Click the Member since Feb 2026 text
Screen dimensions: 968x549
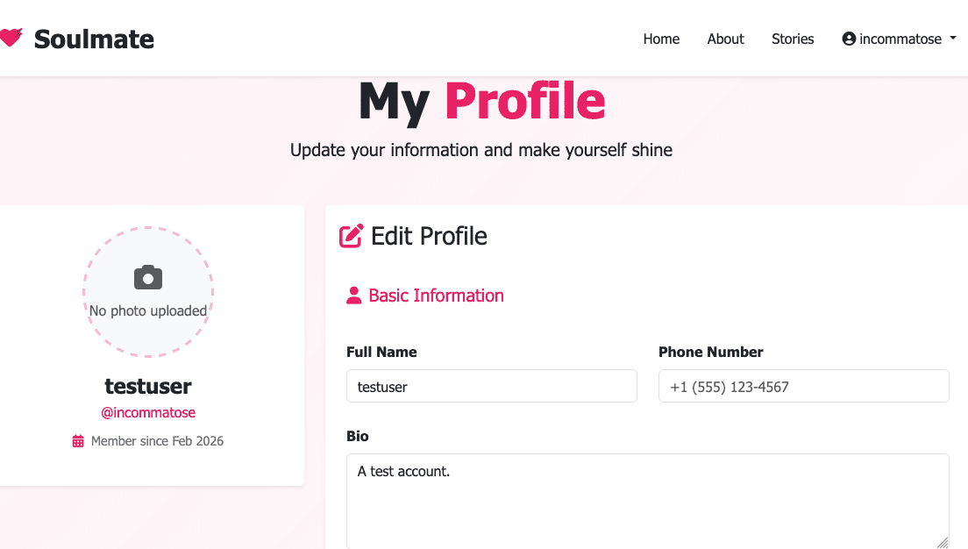[x=157, y=441]
